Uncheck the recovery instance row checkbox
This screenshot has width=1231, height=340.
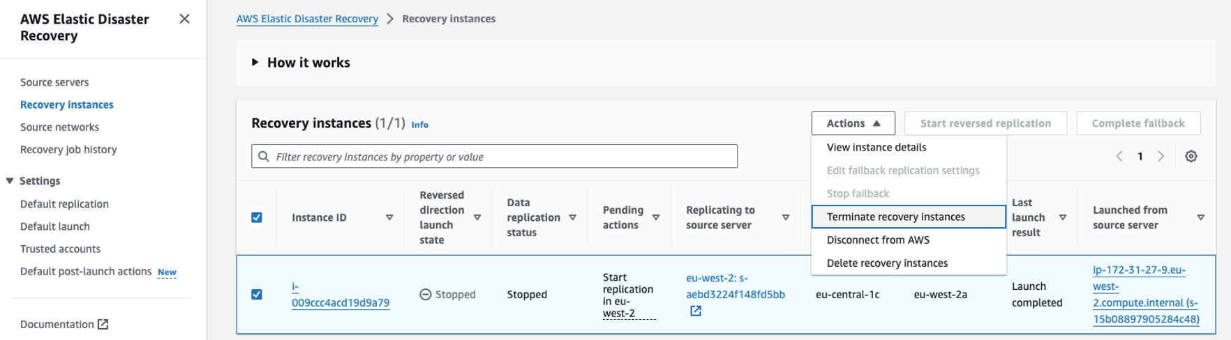point(257,294)
